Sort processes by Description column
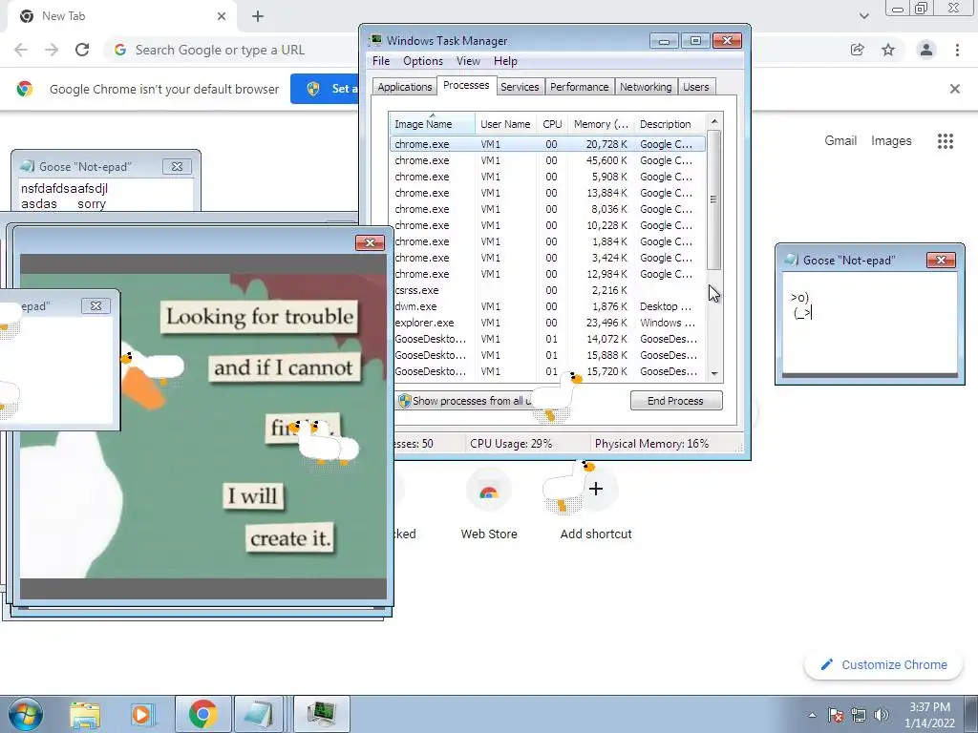 670,124
